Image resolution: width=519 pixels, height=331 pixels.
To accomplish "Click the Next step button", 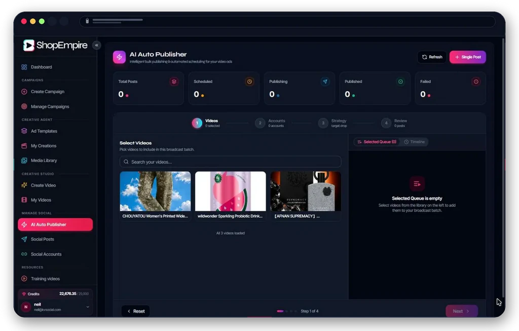I will click(462, 311).
